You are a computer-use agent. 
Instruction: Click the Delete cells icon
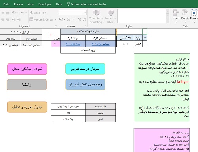point(185,13)
